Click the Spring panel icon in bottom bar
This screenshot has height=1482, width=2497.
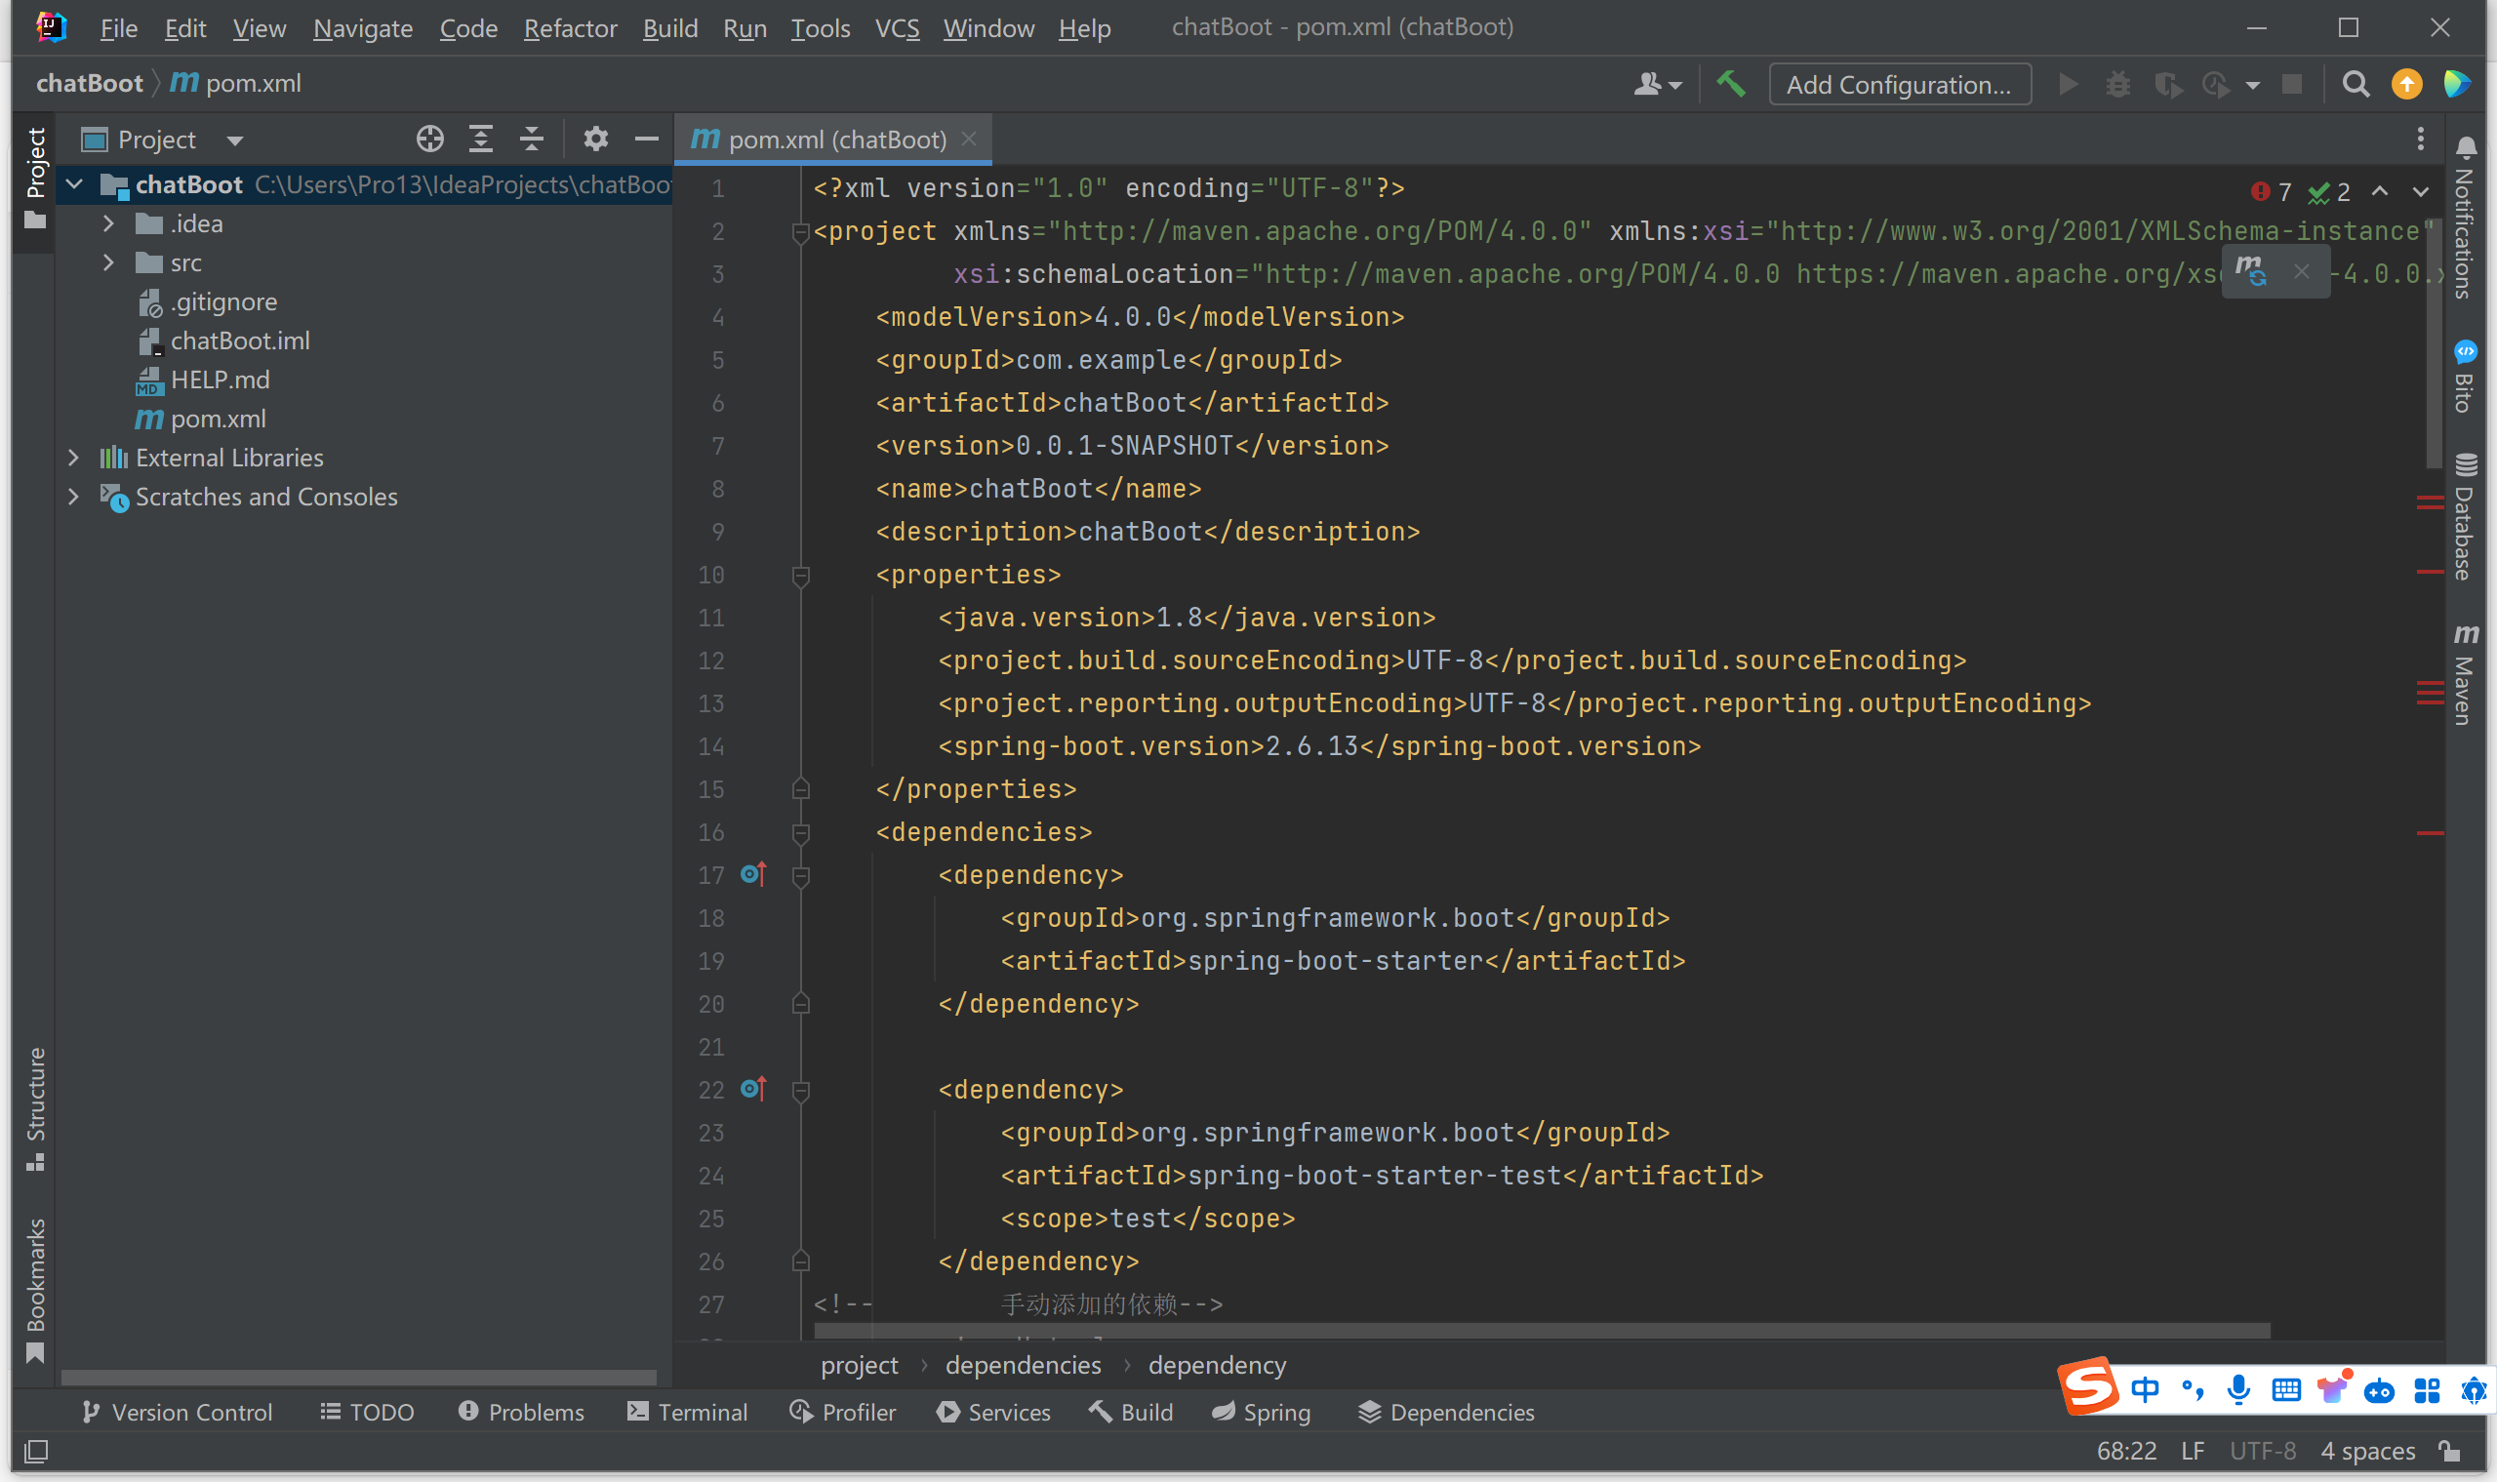pyautogui.click(x=1262, y=1412)
